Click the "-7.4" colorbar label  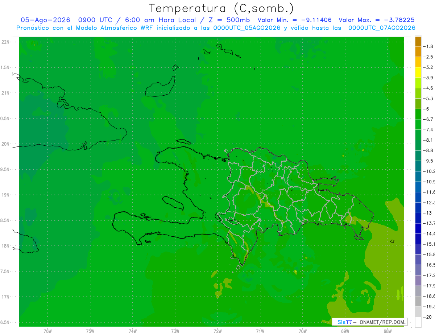pos(428,130)
